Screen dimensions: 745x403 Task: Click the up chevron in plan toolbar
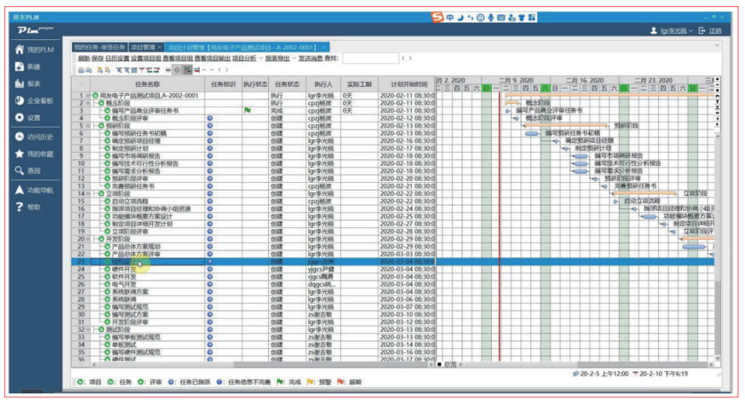tap(204, 70)
